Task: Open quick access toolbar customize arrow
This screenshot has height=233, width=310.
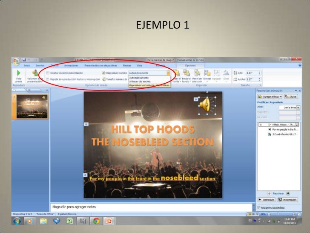Action: point(42,60)
